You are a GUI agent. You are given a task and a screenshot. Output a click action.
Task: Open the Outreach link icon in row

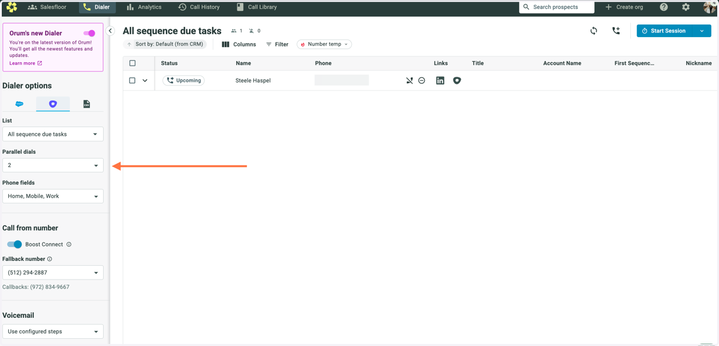(x=457, y=80)
